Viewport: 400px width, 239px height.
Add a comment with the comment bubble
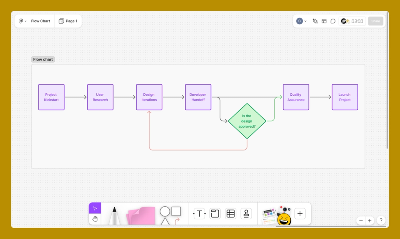[333, 21]
